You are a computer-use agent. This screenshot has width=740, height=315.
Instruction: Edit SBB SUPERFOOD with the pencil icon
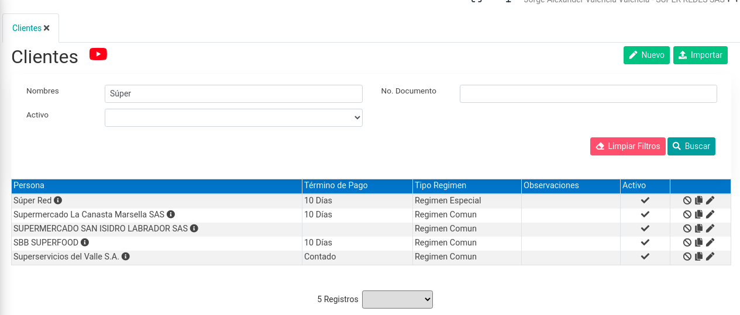pyautogui.click(x=710, y=243)
